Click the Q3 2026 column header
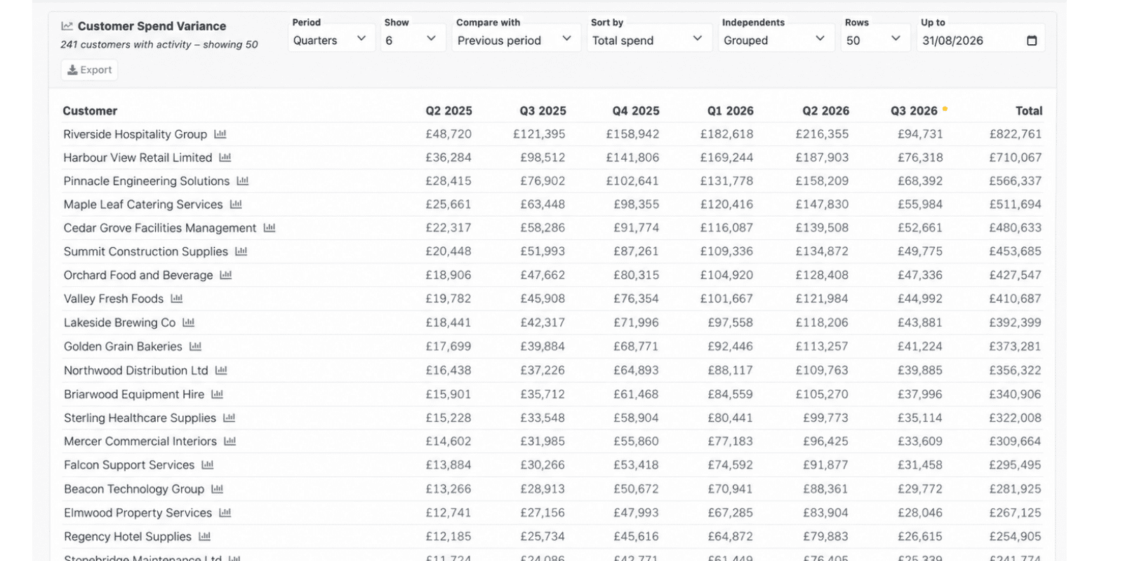1123x561 pixels. pyautogui.click(x=914, y=111)
